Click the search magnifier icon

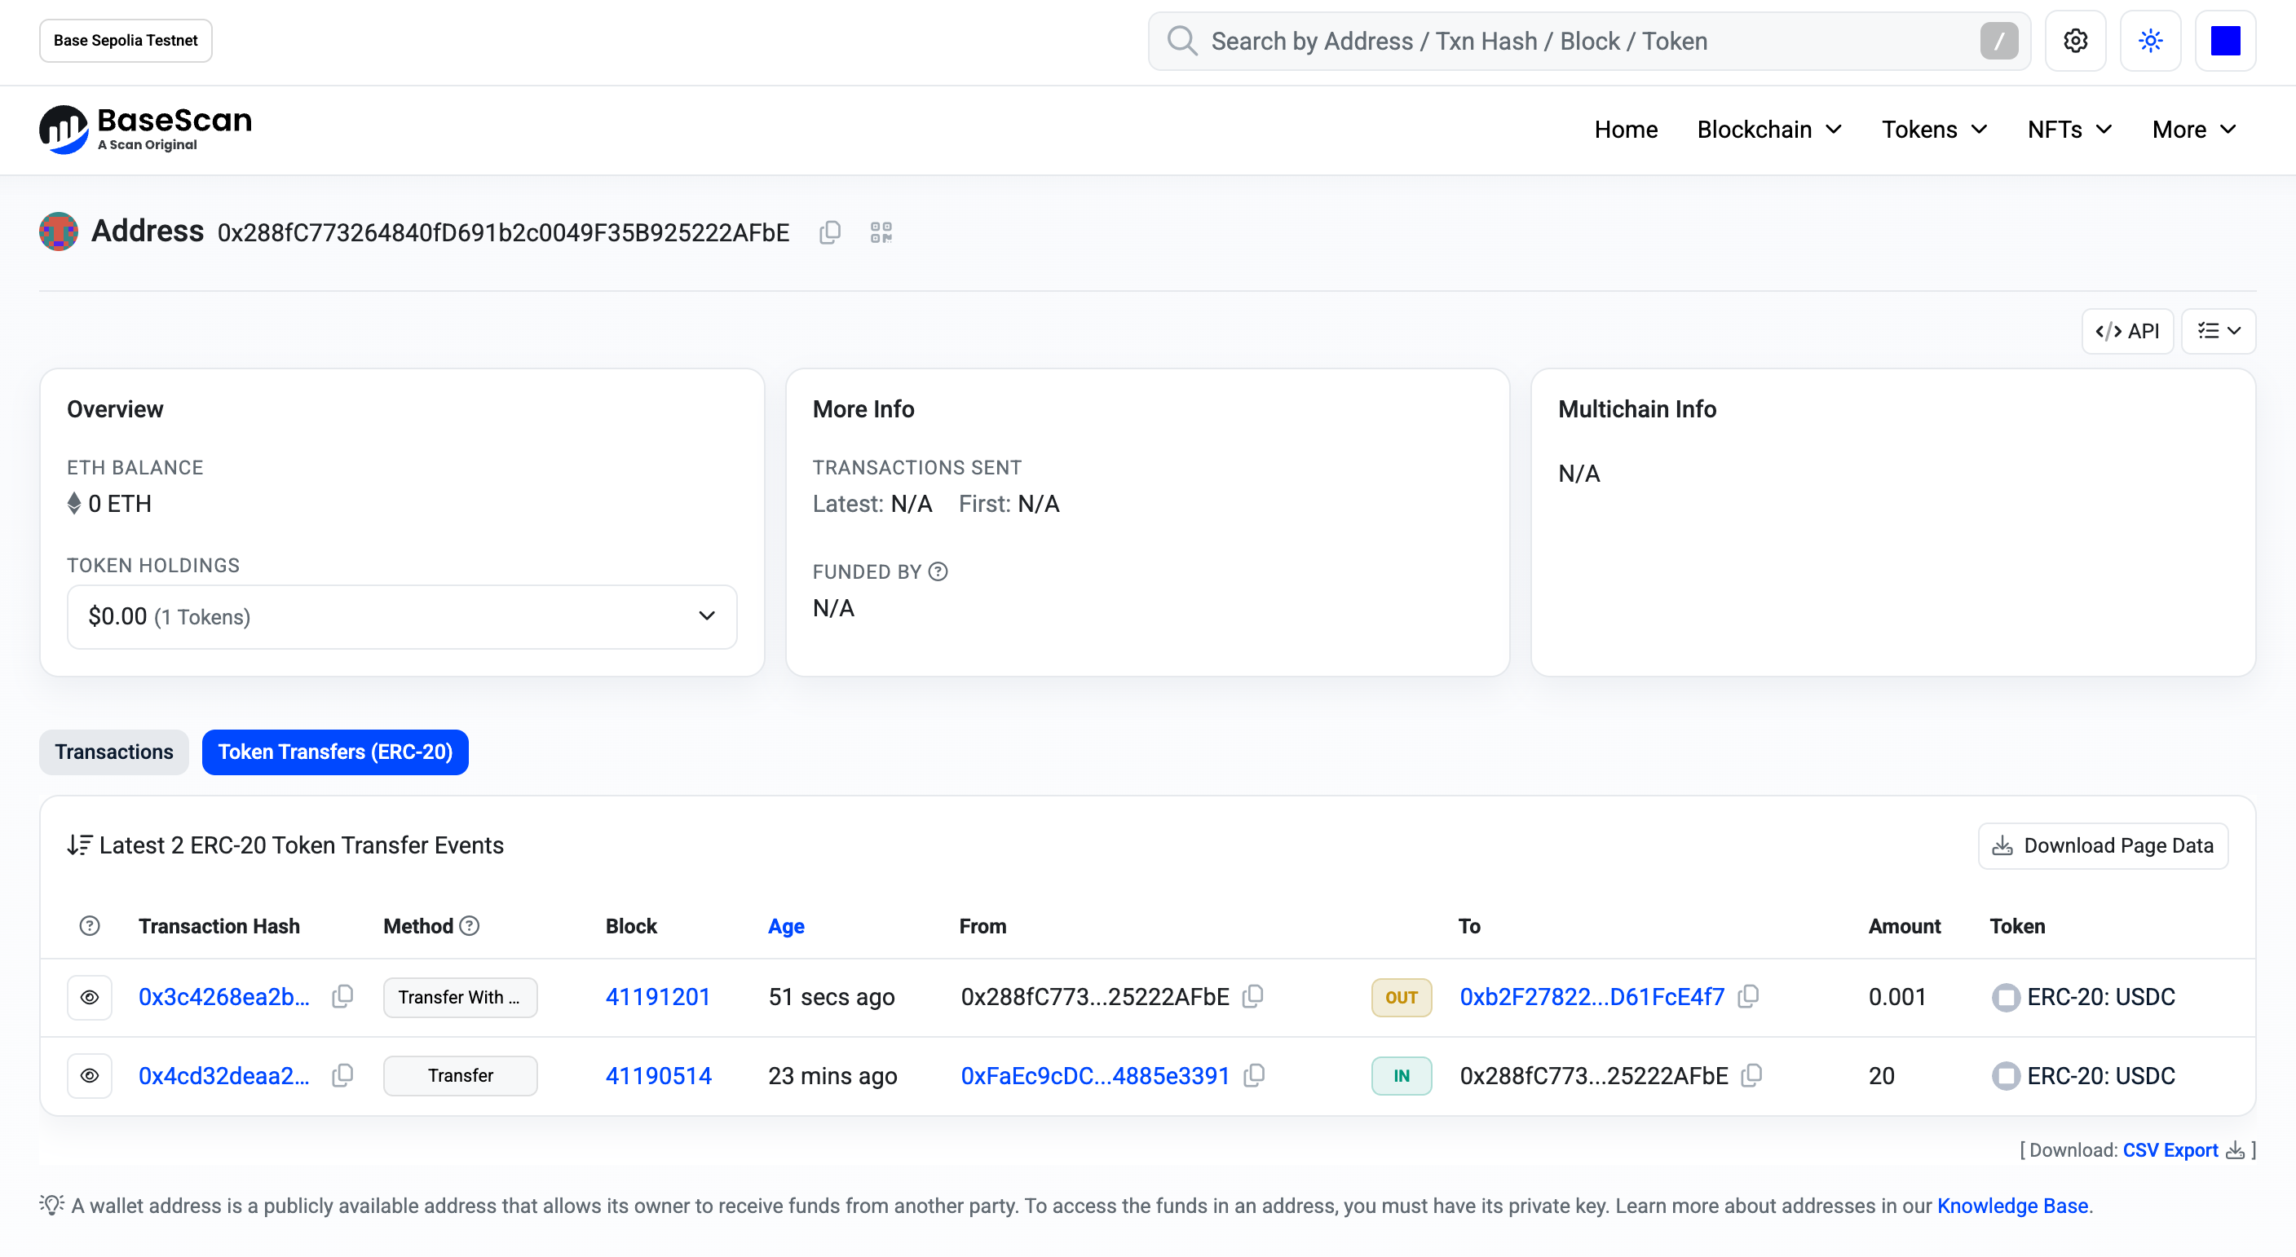(1182, 41)
